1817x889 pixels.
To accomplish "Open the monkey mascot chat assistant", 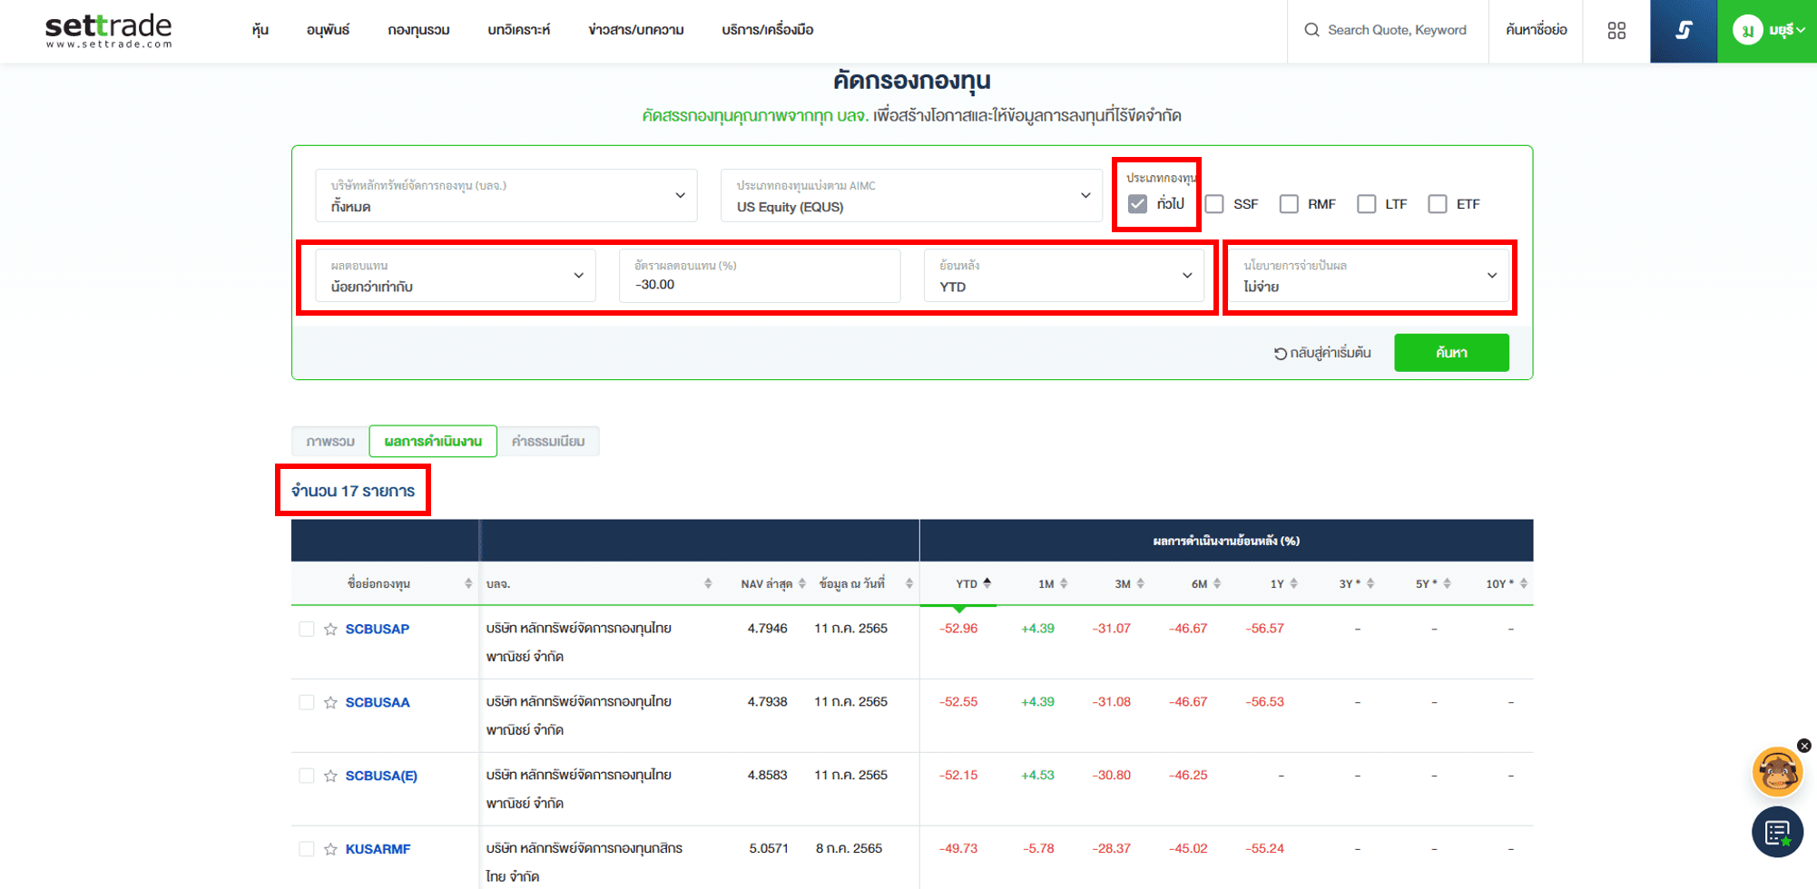I will [1776, 772].
